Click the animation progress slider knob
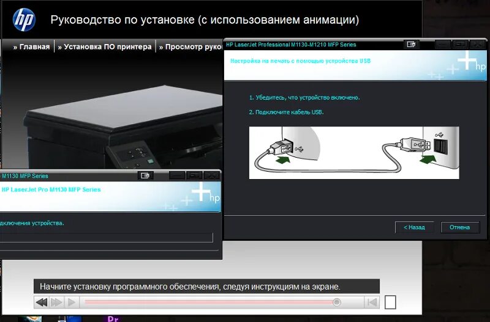The image size is (490, 322). click(336, 302)
